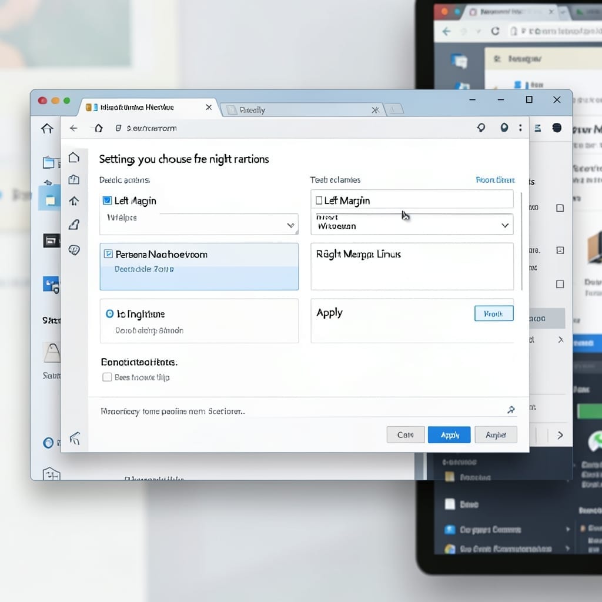Select the second sidebar icon with upload box
Viewport: 602px width, 602px height.
(74, 179)
